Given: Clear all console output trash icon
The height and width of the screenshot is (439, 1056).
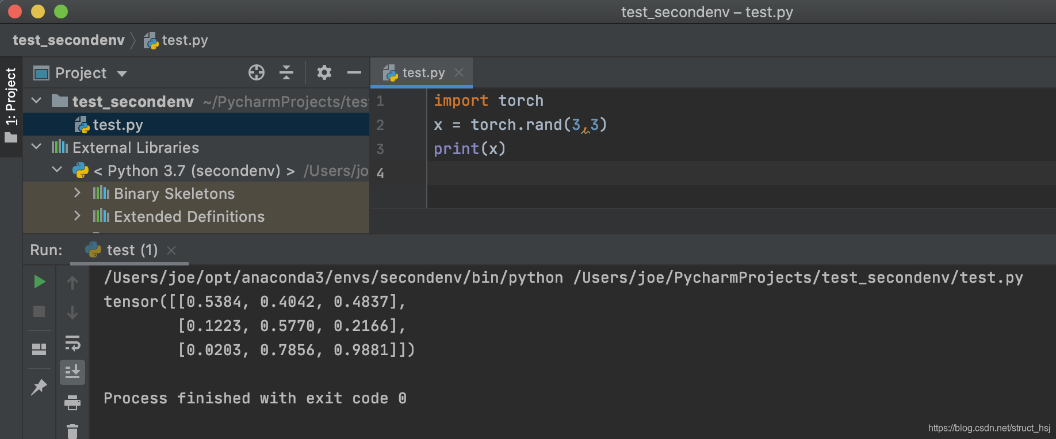Looking at the screenshot, I should [72, 431].
